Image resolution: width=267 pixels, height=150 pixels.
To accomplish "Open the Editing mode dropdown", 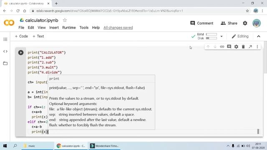I will 240,36.
